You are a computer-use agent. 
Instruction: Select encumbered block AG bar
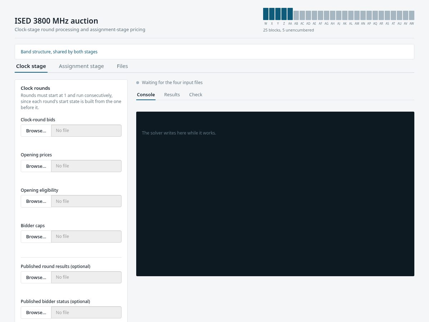[326, 15]
